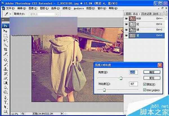169x116 pixels.
Task: Click the status bar icon beside 12.5%
Action: tap(23, 114)
